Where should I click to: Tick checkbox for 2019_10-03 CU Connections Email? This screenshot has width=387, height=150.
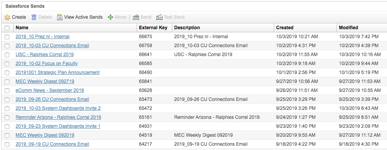tap(7, 46)
